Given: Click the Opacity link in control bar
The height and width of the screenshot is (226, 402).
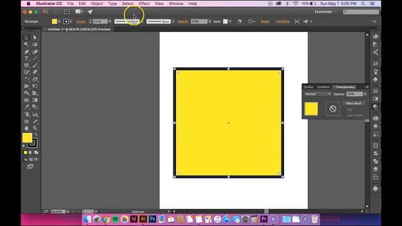Looking at the screenshot, I should pos(183,21).
